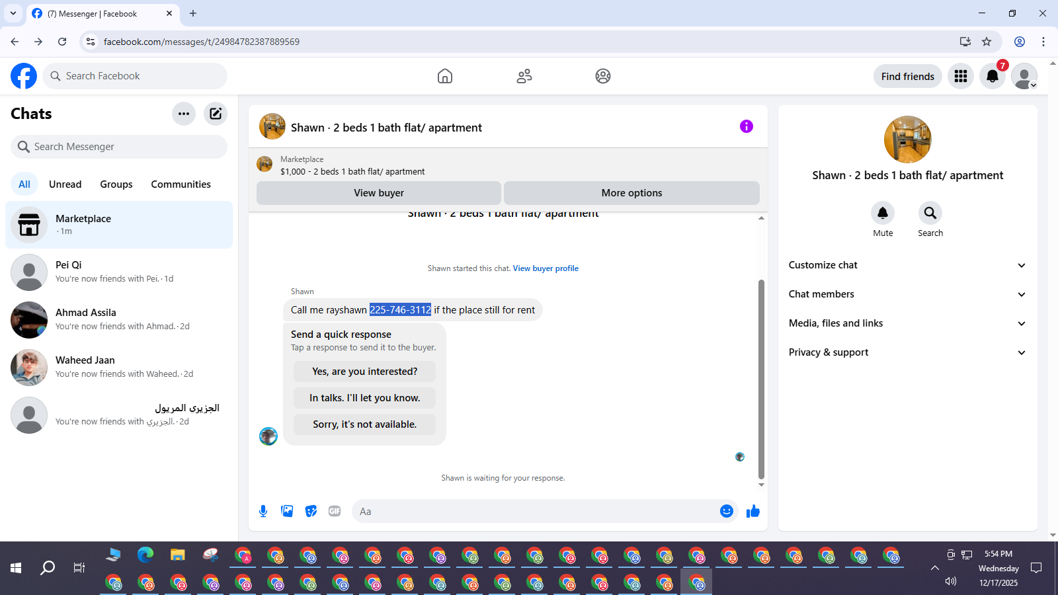The image size is (1058, 595).
Task: Send a thumbs-up like
Action: [x=753, y=511]
